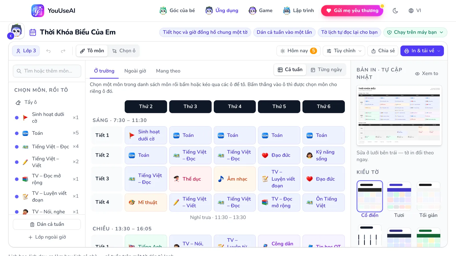Switch to Chọn ô mode

(124, 51)
